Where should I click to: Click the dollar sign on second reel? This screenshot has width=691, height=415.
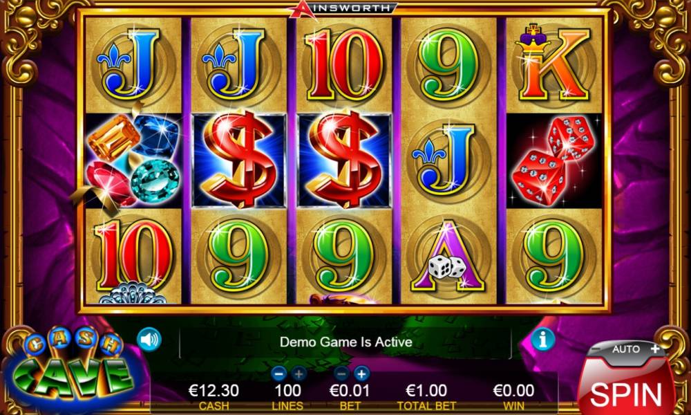(239, 160)
